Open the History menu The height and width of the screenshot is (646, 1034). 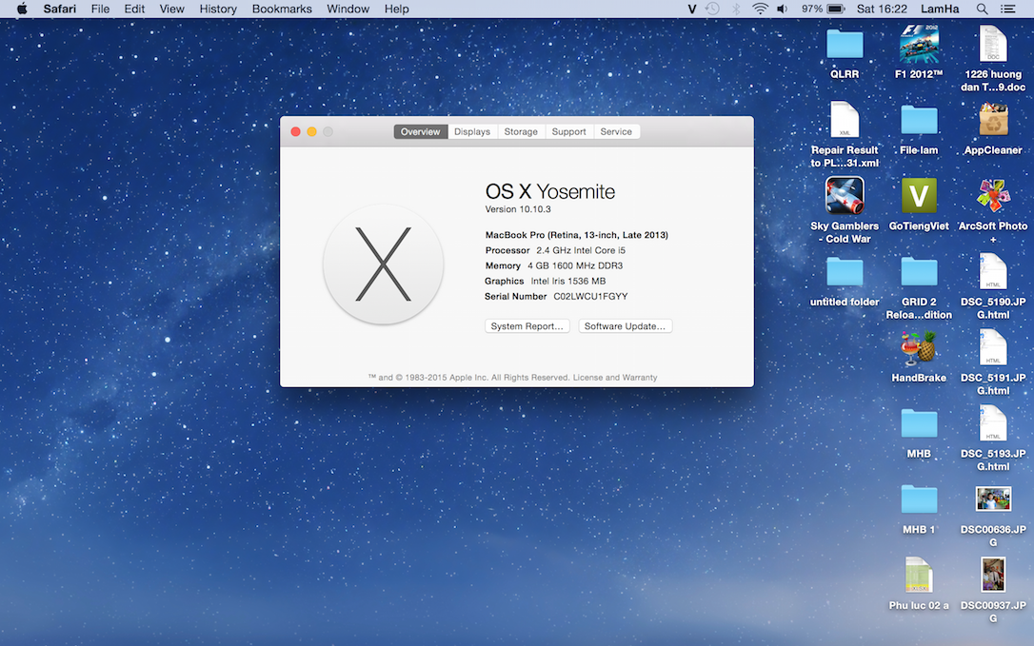coord(218,9)
